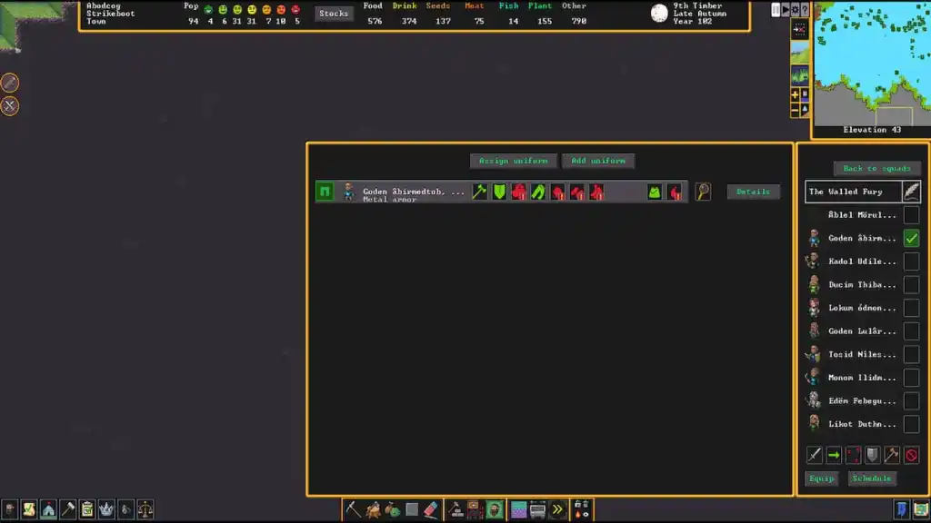
Task: Click the axe training order icon
Action: [892, 455]
